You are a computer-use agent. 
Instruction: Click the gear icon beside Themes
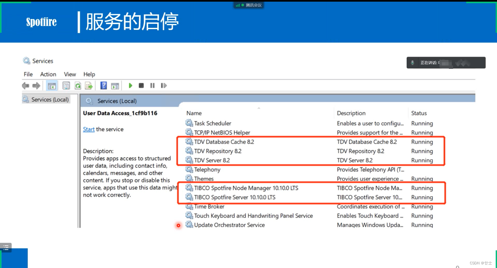click(x=189, y=178)
